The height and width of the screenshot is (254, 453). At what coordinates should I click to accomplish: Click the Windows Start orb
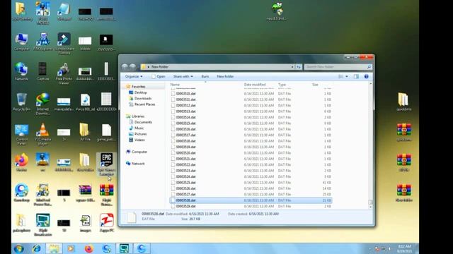tap(19, 248)
